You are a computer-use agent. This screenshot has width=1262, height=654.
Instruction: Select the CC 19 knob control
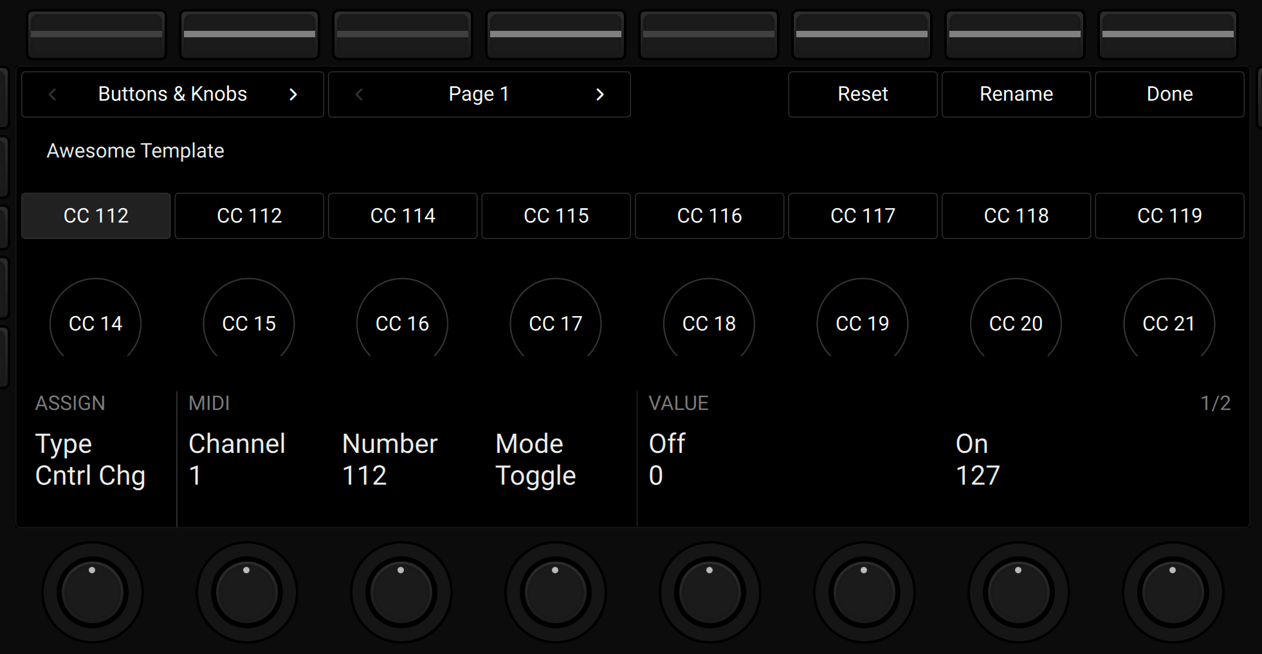point(862,323)
